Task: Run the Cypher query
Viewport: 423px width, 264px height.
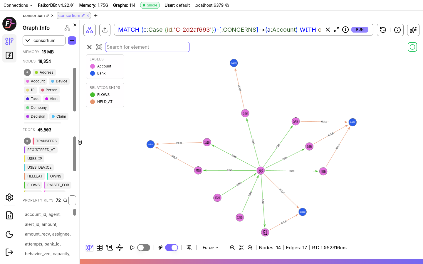Action: click(x=360, y=30)
